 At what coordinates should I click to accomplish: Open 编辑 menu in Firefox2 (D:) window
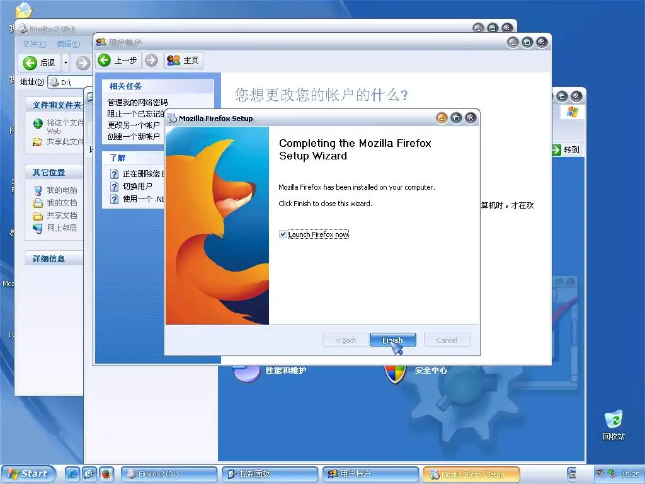coord(68,43)
